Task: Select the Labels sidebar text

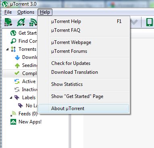Action: click(29, 98)
